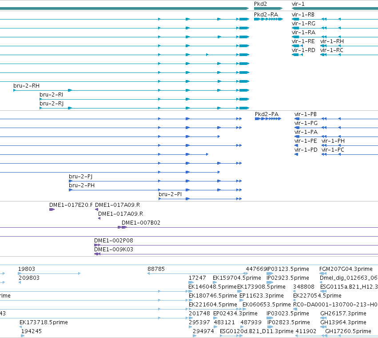Select the 17247 EST label

(x=197, y=278)
